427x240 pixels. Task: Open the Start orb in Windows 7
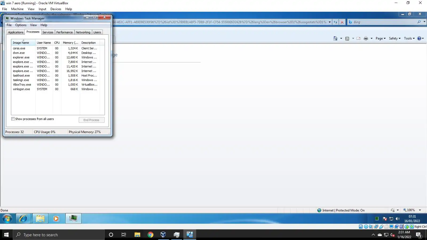tap(7, 219)
